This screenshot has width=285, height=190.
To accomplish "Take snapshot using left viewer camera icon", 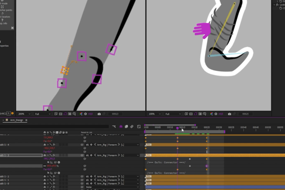I will [x=99, y=114].
